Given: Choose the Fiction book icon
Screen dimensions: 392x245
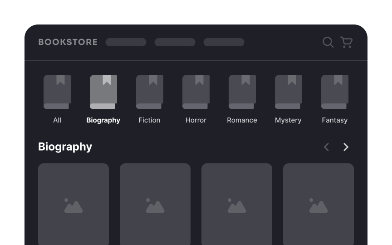Looking at the screenshot, I should pyautogui.click(x=150, y=92).
